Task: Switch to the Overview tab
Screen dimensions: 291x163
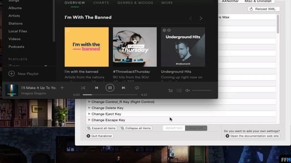Action: coord(75,3)
